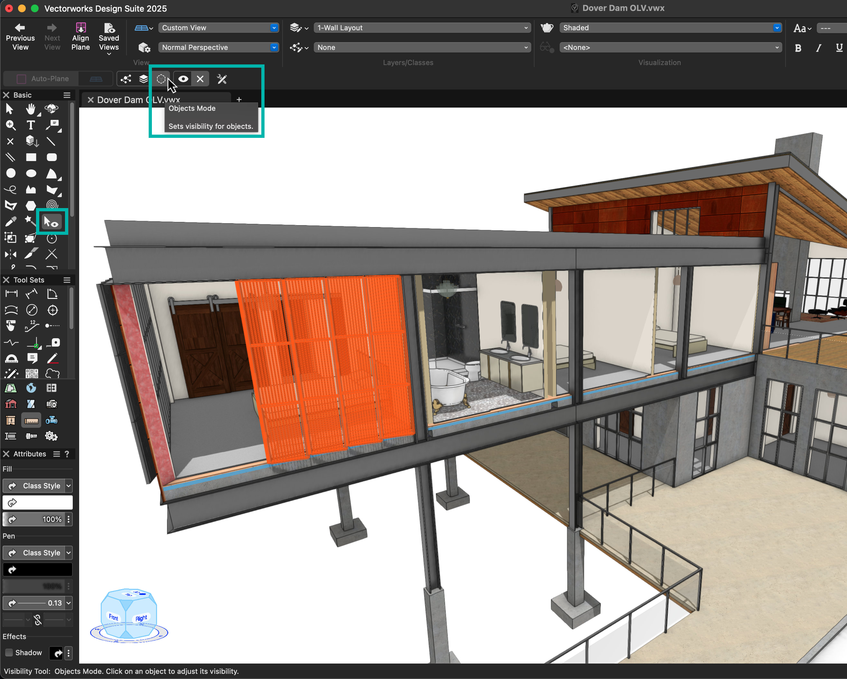The image size is (847, 679).
Task: Select the Text tool
Action: click(x=31, y=125)
